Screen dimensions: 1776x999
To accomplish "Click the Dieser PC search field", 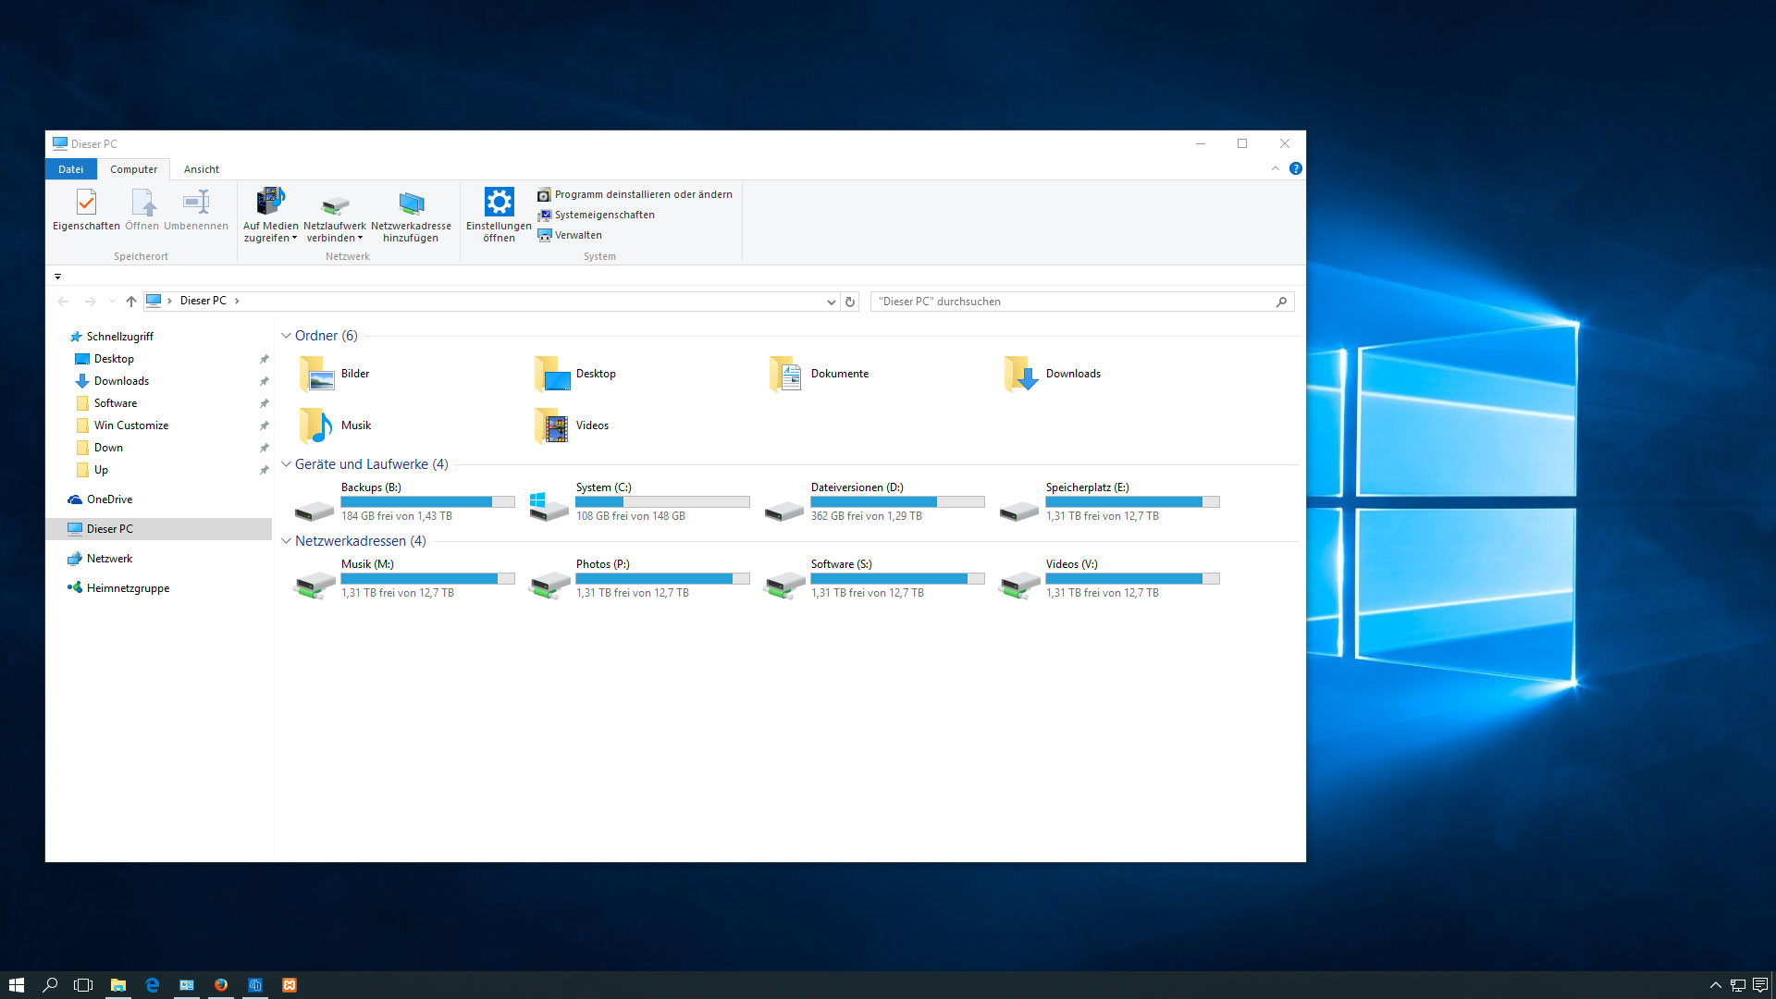I will [1081, 302].
